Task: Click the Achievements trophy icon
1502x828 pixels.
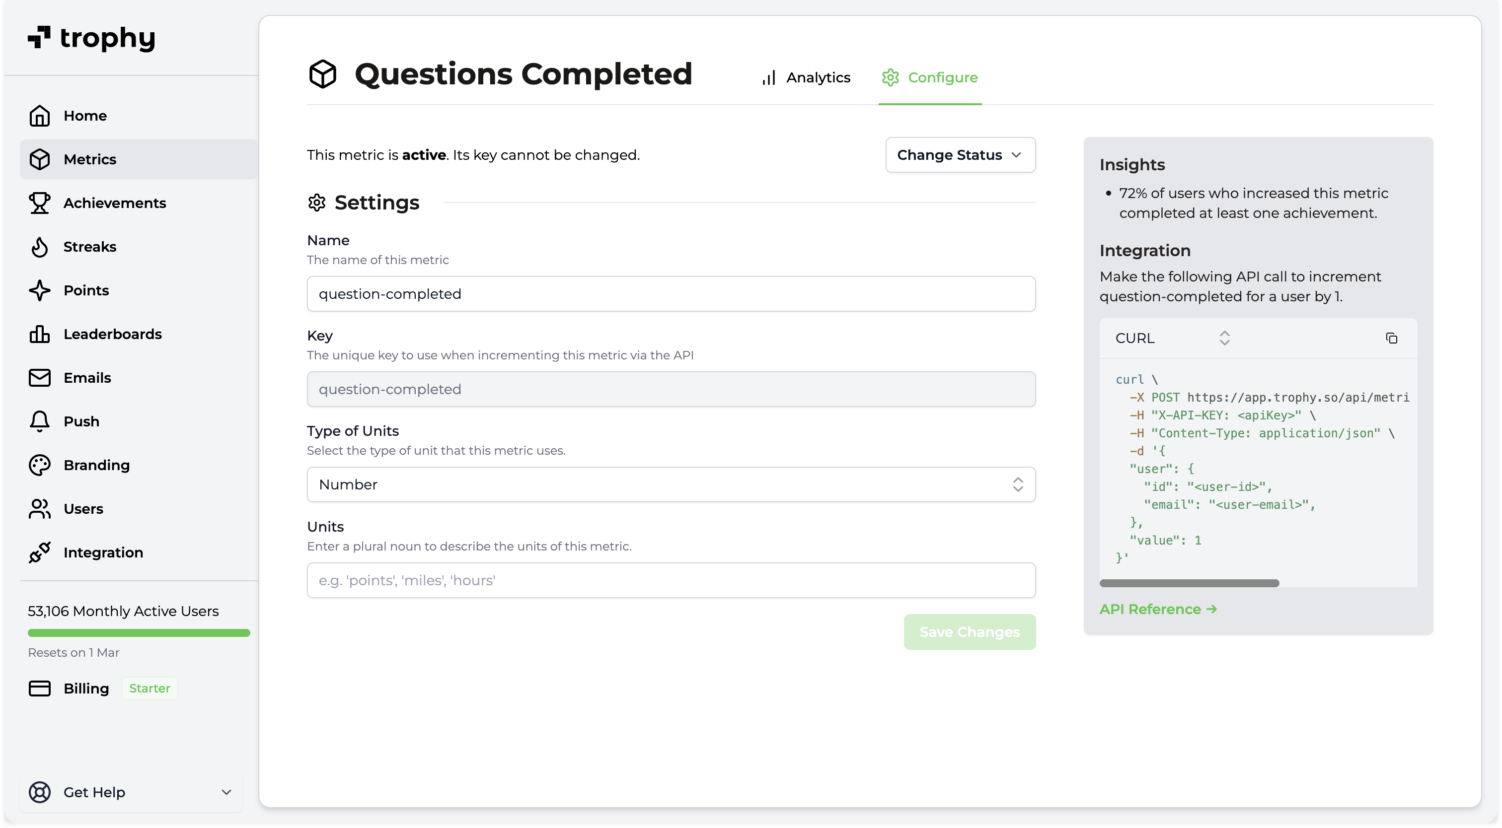Action: (39, 203)
